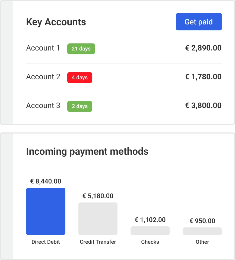Click the green 21 days badge
235x260 pixels.
pyautogui.click(x=81, y=49)
